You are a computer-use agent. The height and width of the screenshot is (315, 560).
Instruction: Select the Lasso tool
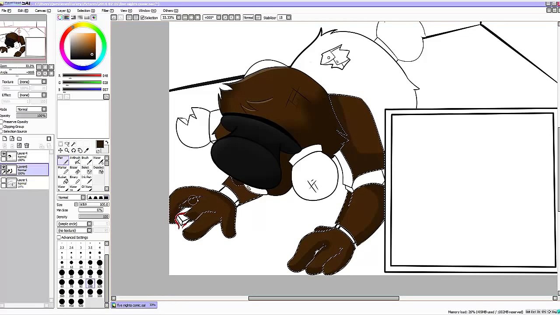(x=67, y=144)
